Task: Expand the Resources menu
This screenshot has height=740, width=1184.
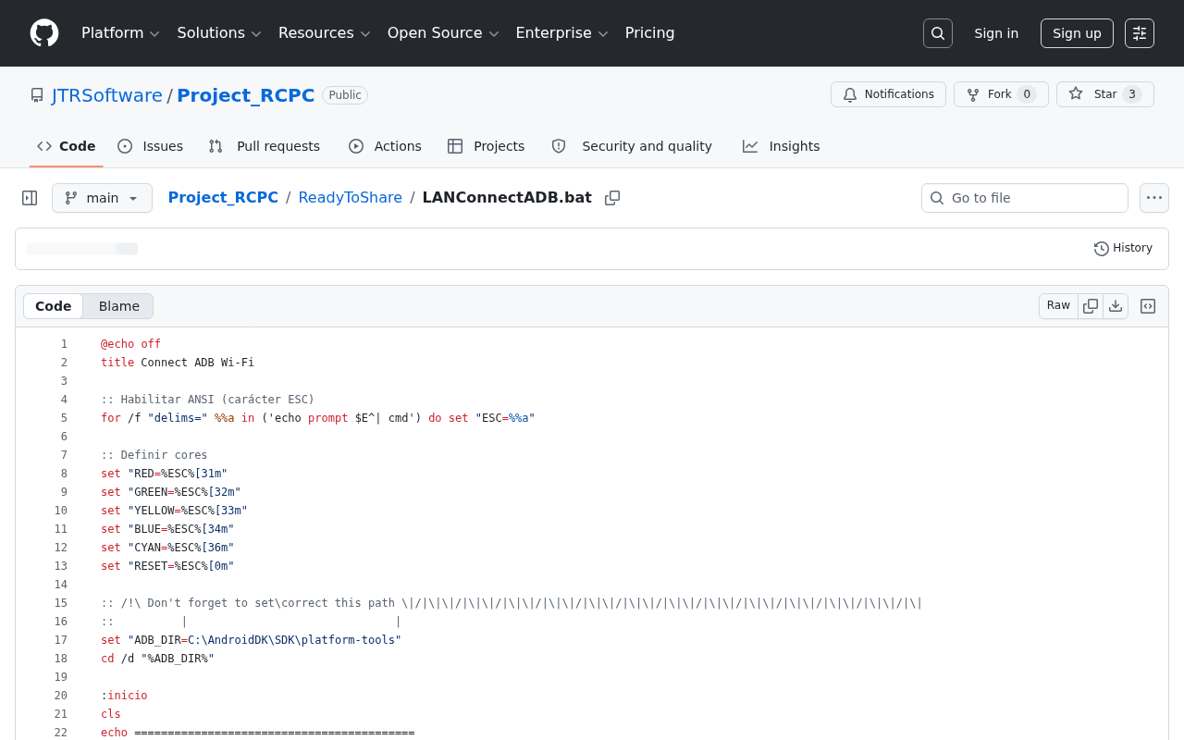Action: click(324, 33)
